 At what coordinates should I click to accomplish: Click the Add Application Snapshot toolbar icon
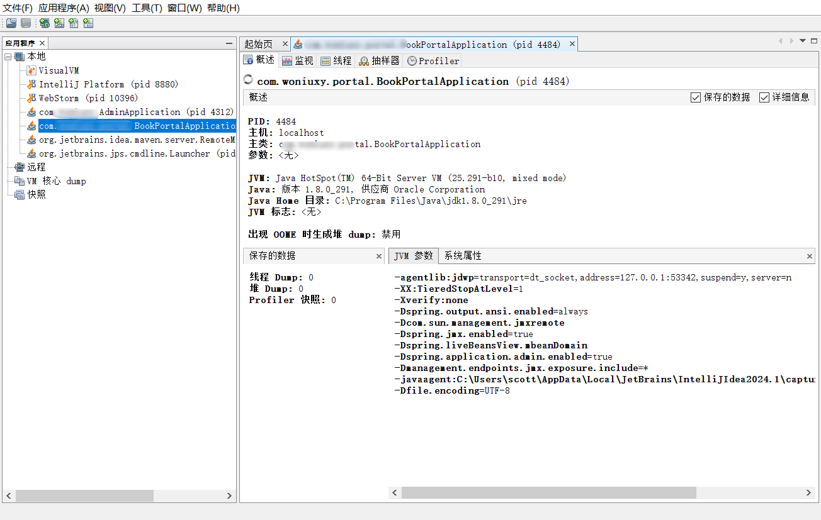click(88, 23)
